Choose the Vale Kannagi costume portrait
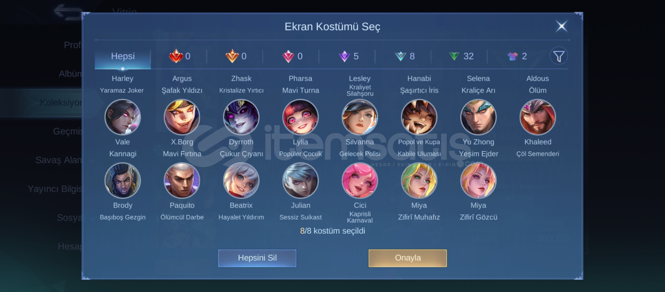This screenshot has height=292, width=665. pyautogui.click(x=123, y=117)
